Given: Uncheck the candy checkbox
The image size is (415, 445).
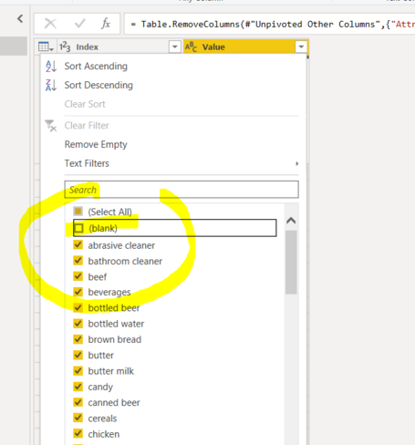Looking at the screenshot, I should (78, 387).
